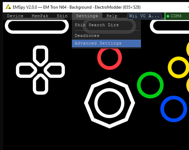Open the Help menu
The height and width of the screenshot is (150, 189).
coord(112,16)
